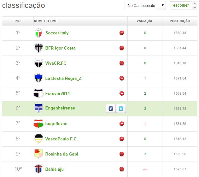The height and width of the screenshot is (177, 199).
Task: Click the red remove icon for Soccer Italy
Action: (122, 33)
